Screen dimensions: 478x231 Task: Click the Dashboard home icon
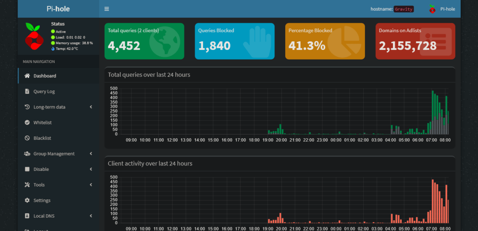point(27,76)
